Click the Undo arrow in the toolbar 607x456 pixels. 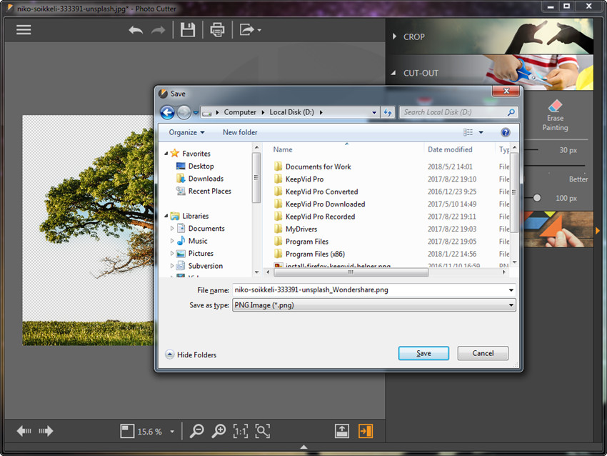(x=136, y=30)
